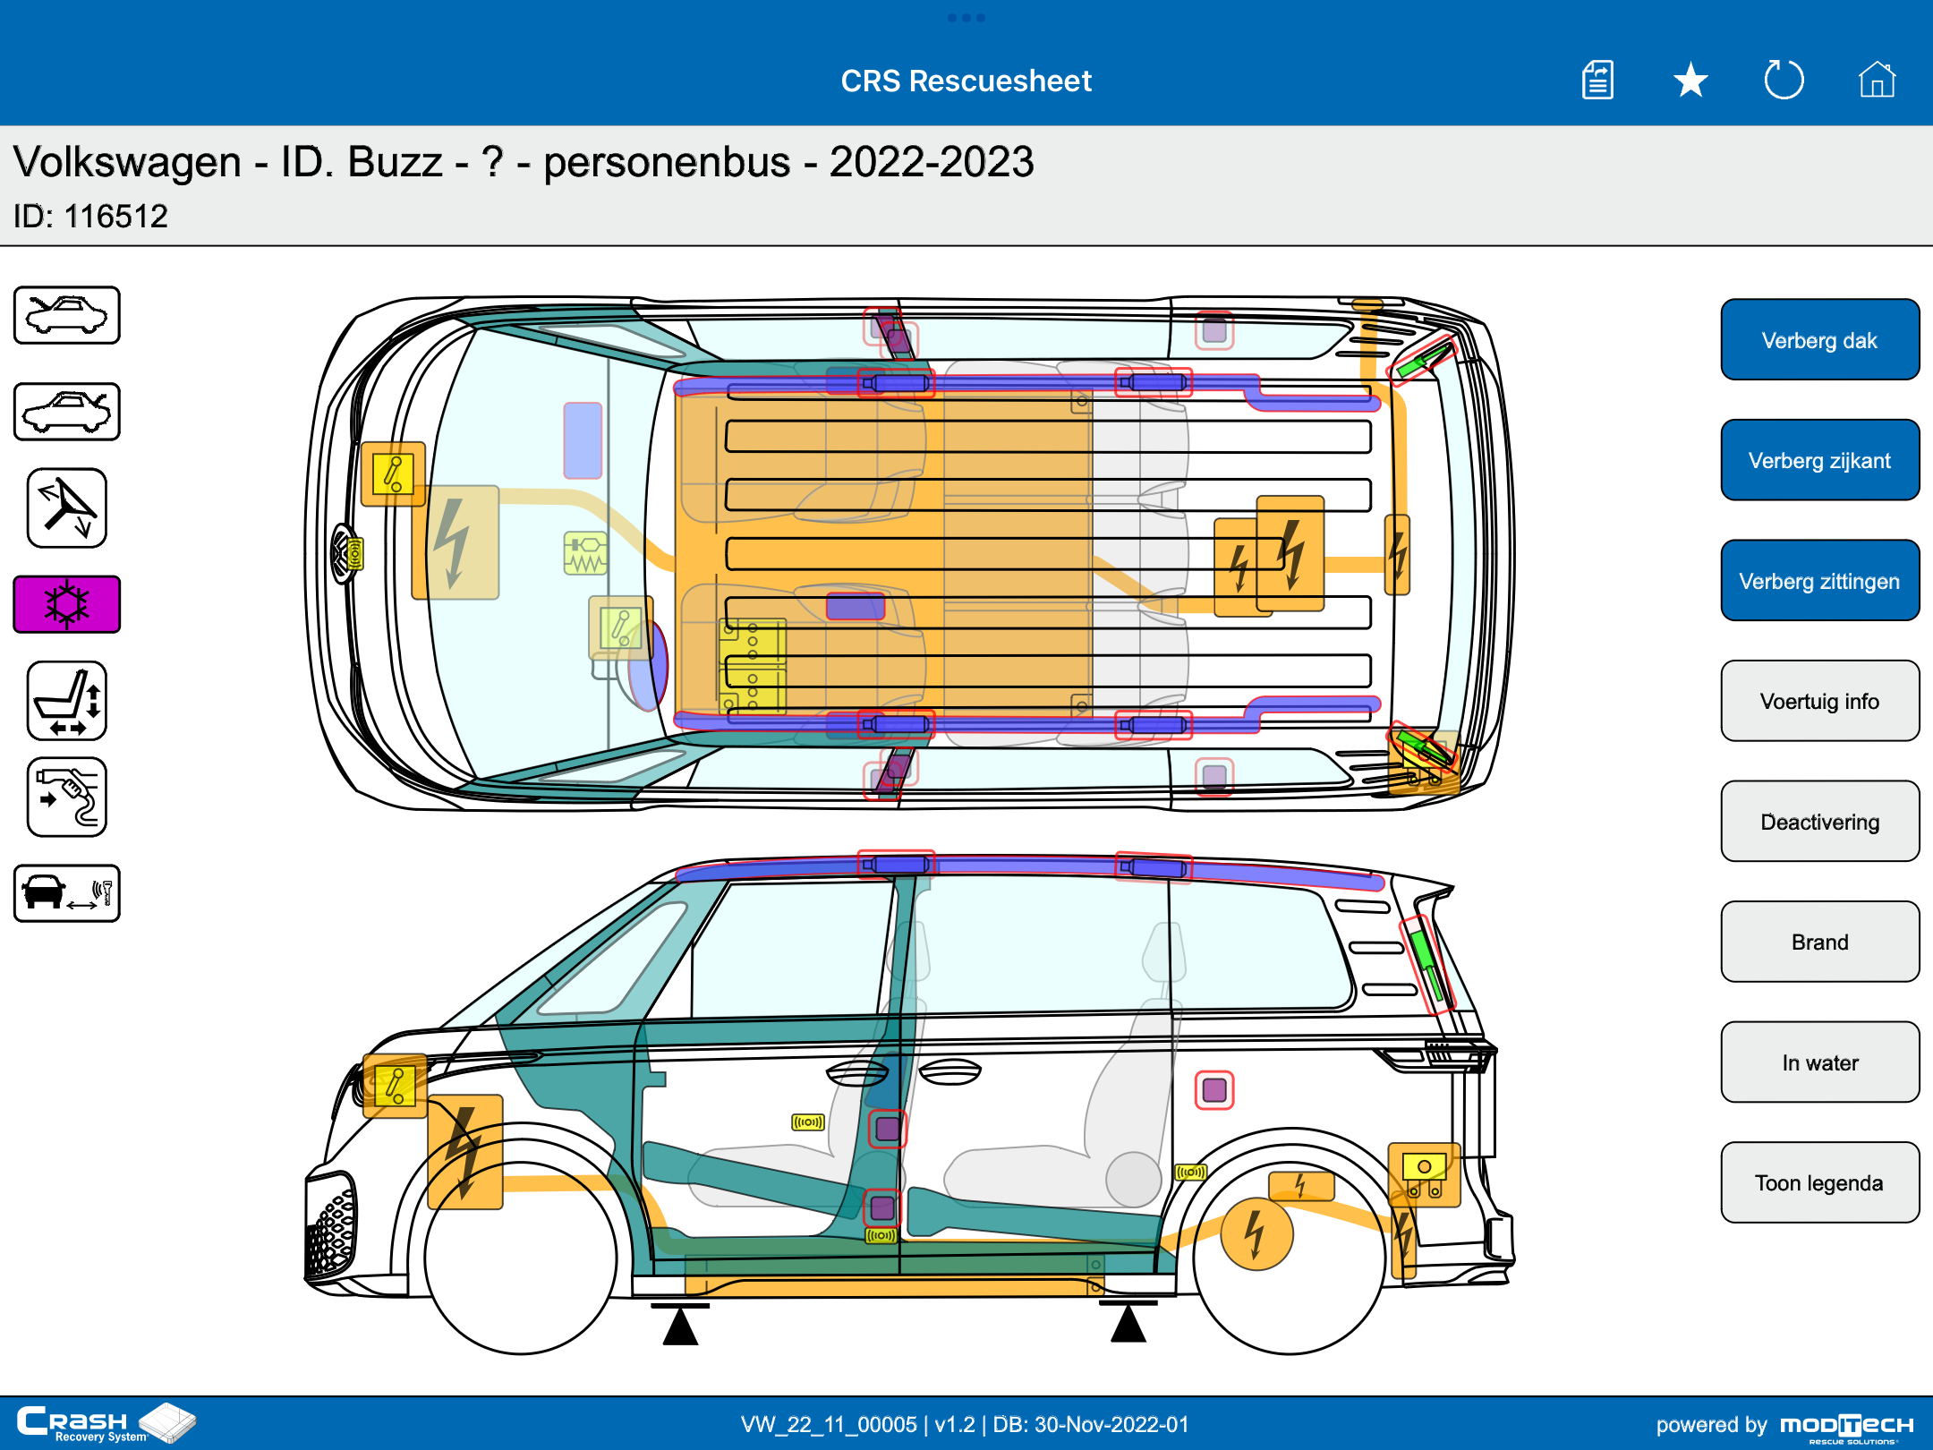
Task: Click front jacking point triangle under sill
Action: (680, 1325)
